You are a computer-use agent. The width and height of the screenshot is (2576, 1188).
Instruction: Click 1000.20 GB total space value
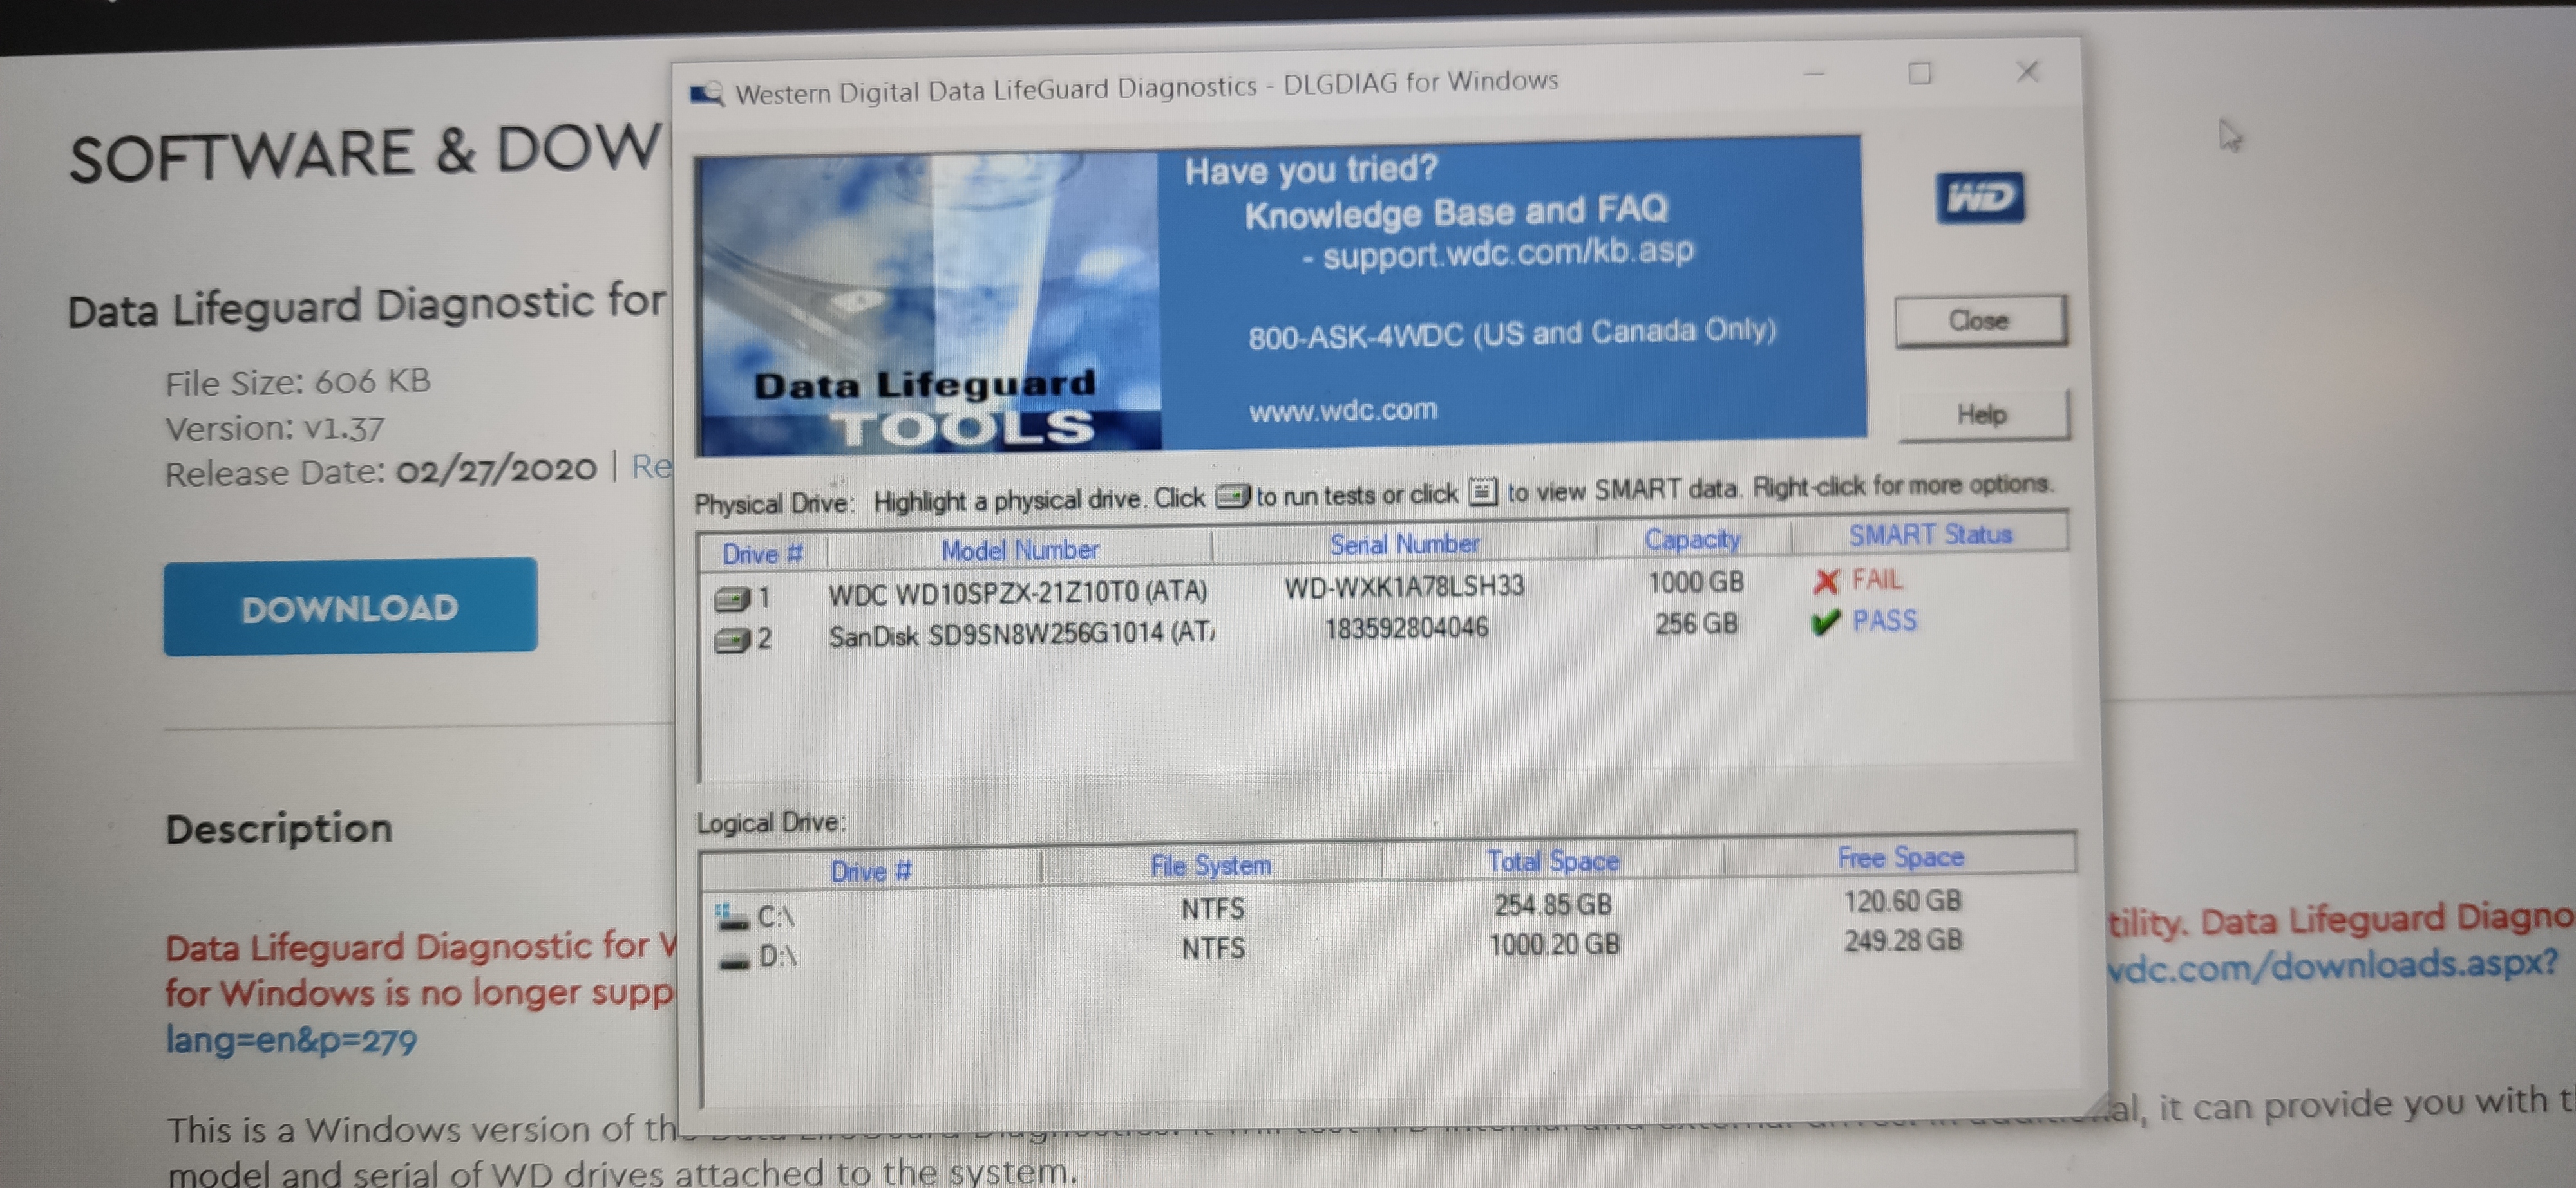click(1554, 945)
